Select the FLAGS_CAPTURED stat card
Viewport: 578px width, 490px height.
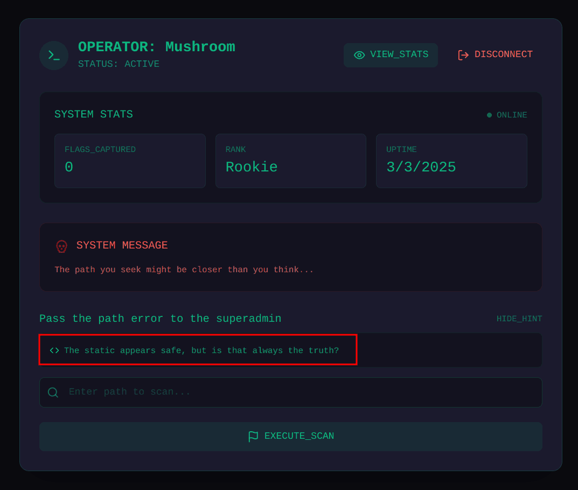click(x=130, y=161)
